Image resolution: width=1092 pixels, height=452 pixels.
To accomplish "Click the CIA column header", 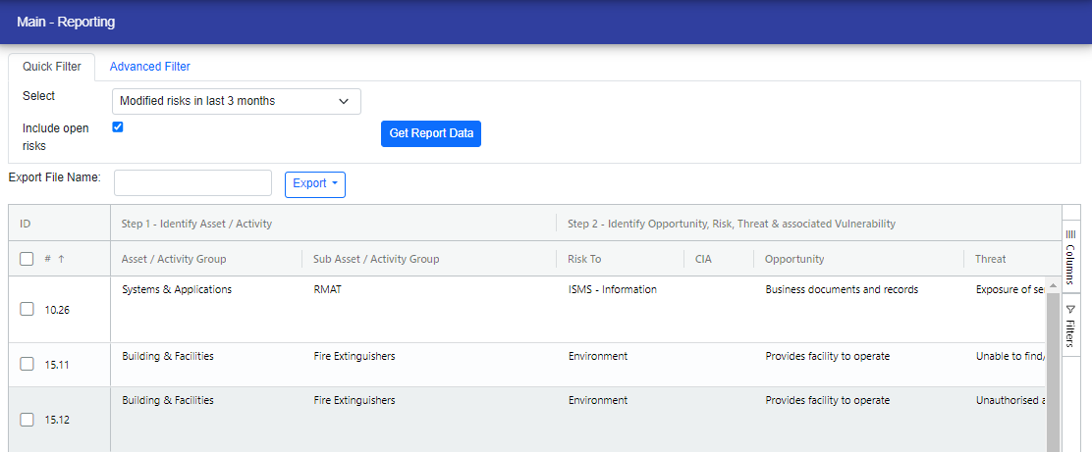I will [703, 259].
